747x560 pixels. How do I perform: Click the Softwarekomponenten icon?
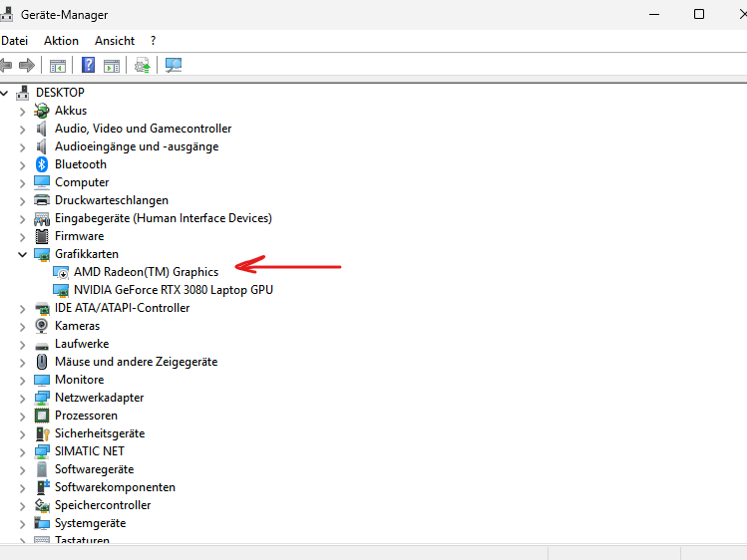click(43, 487)
